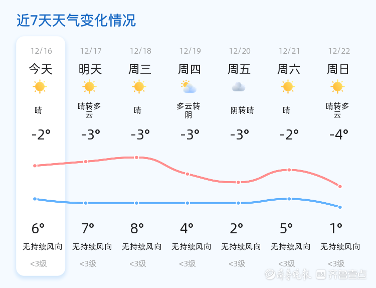Viewport: 376px width, 288px height.
Task: Click the 8° high temperature under 周三
Action: (137, 228)
